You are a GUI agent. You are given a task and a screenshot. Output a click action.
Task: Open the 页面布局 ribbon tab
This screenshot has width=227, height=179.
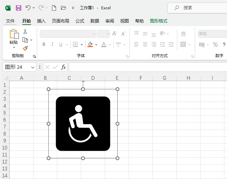61,21
